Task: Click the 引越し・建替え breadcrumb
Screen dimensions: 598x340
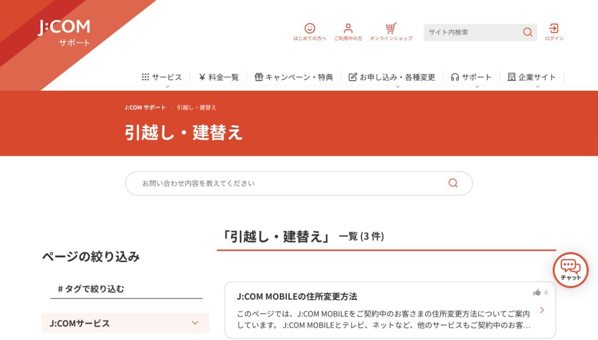Action: click(x=197, y=107)
